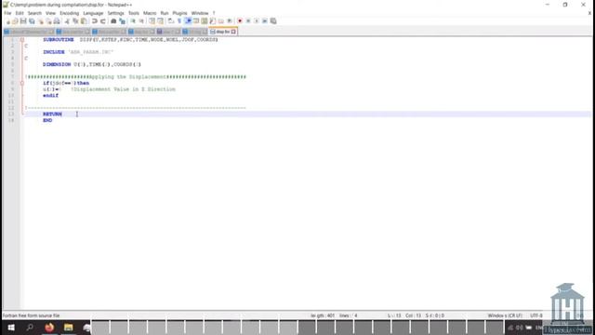Click the DIMENSION keyword on line 5
Viewport: 595px width, 335px height.
click(x=57, y=64)
